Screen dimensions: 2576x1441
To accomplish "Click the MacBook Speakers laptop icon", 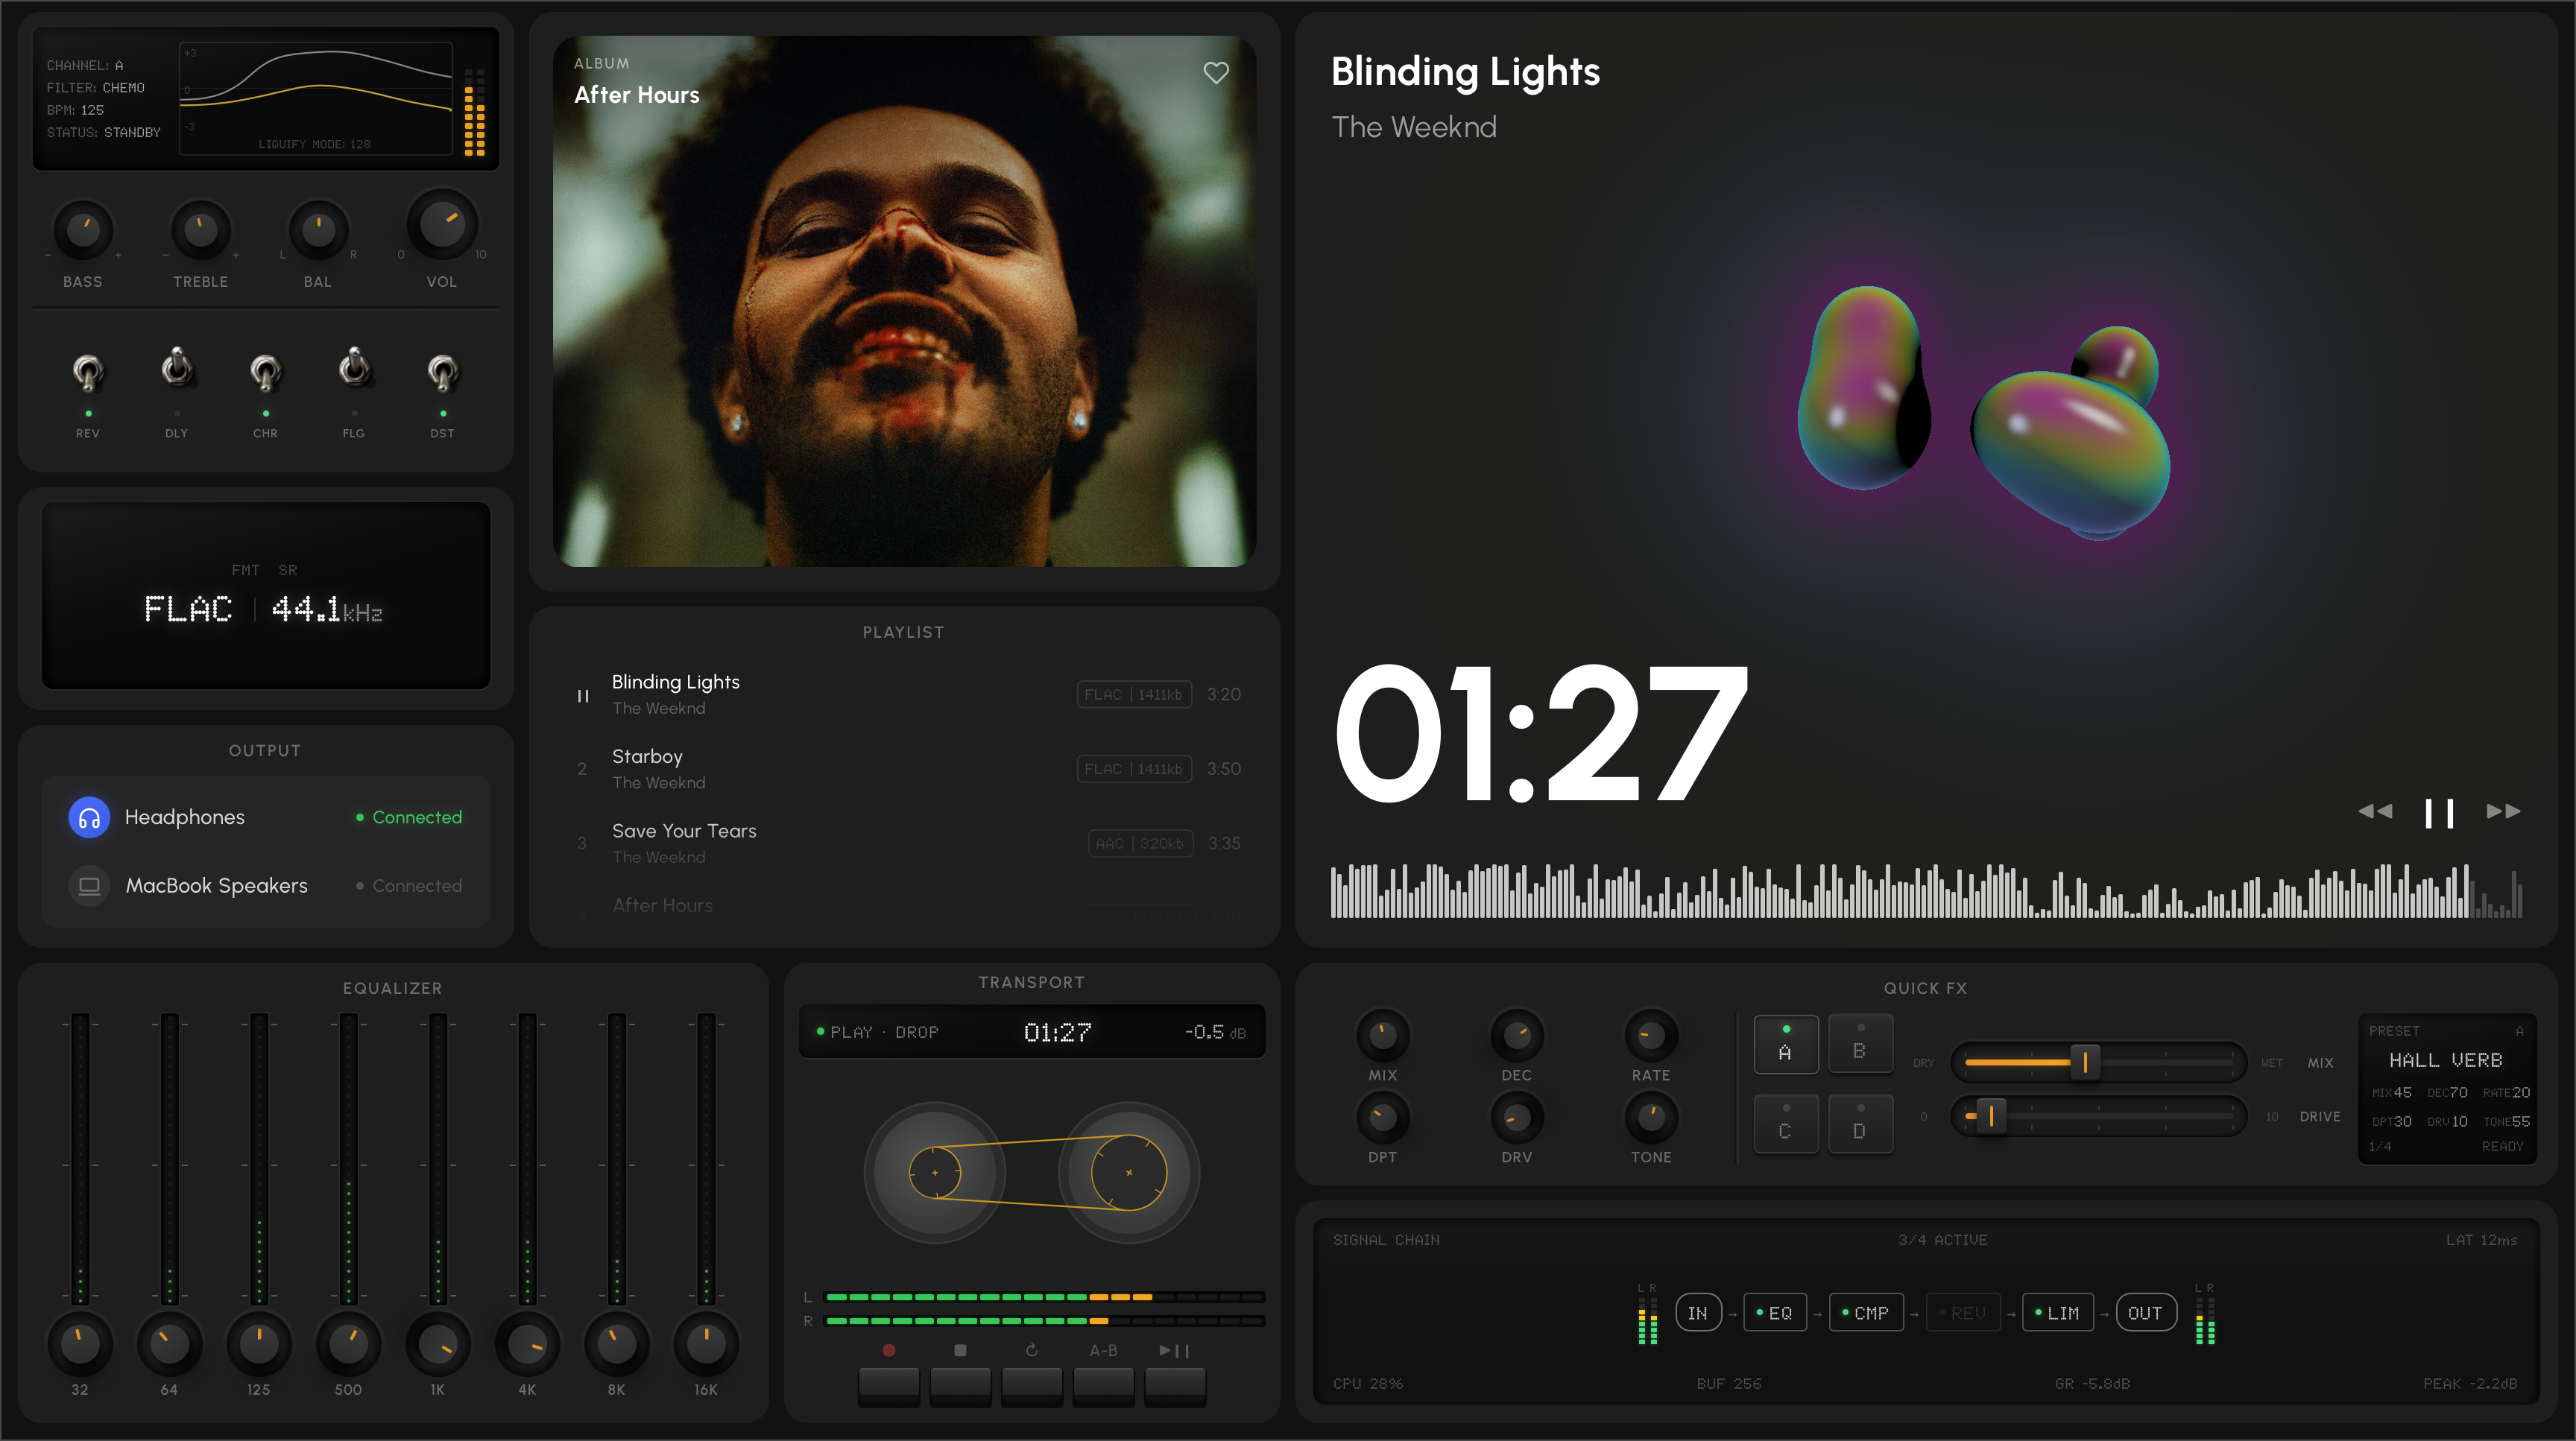I will (x=89, y=885).
